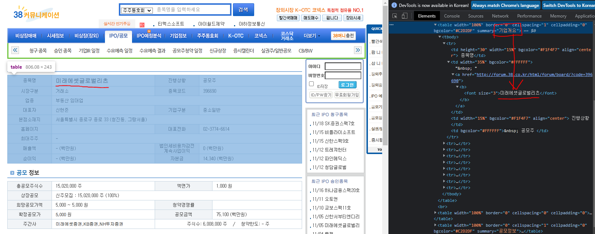This screenshot has width=595, height=234.
Task: Open the 공모주청약 일정 submenu link
Action: click(x=187, y=51)
